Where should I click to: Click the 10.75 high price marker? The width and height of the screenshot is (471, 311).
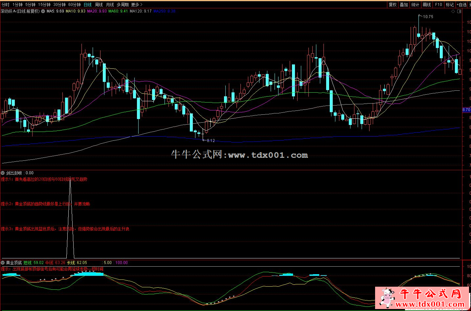428,16
